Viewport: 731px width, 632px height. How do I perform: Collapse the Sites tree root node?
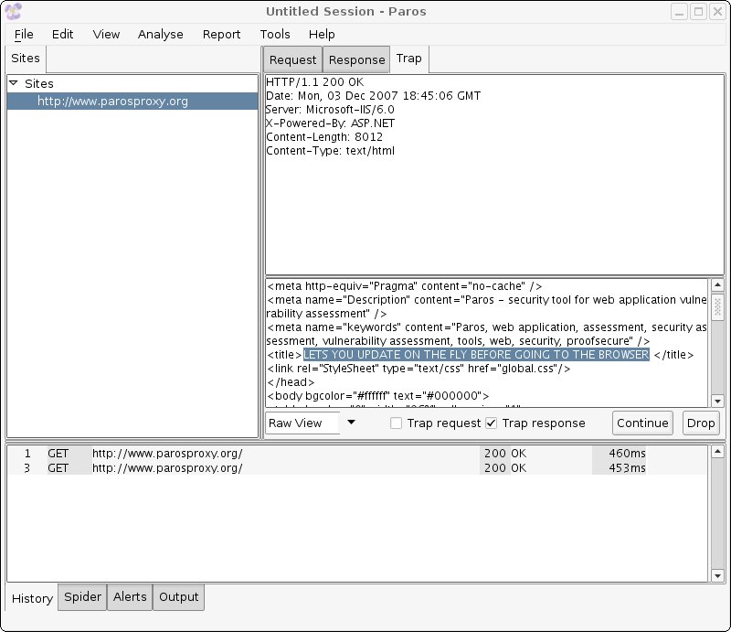[x=14, y=83]
